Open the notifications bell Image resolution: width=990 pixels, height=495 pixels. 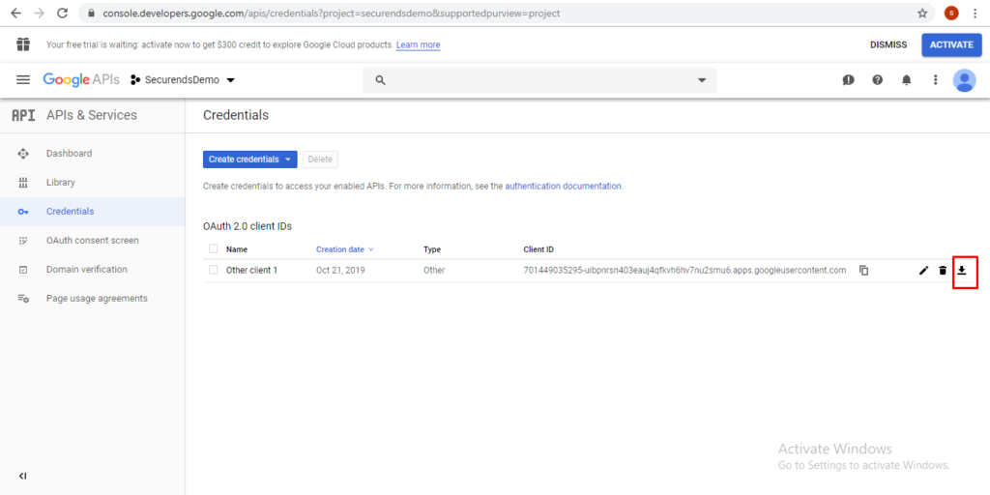(907, 80)
